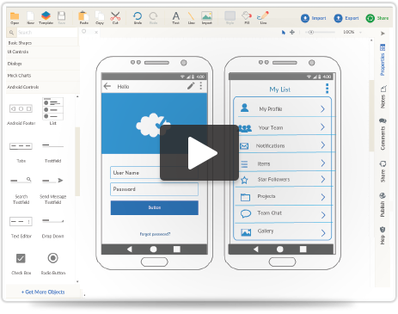Open the Properties side tab

(383, 60)
